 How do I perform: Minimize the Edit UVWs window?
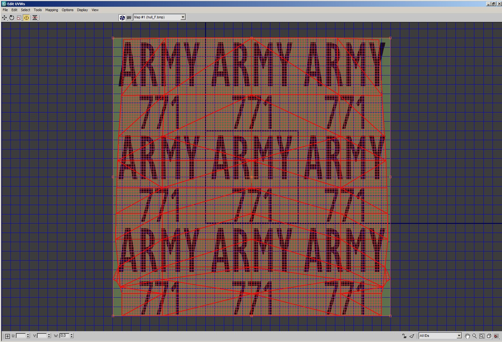(488, 4)
